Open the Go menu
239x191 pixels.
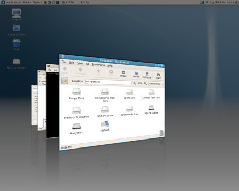pyautogui.click(x=88, y=64)
